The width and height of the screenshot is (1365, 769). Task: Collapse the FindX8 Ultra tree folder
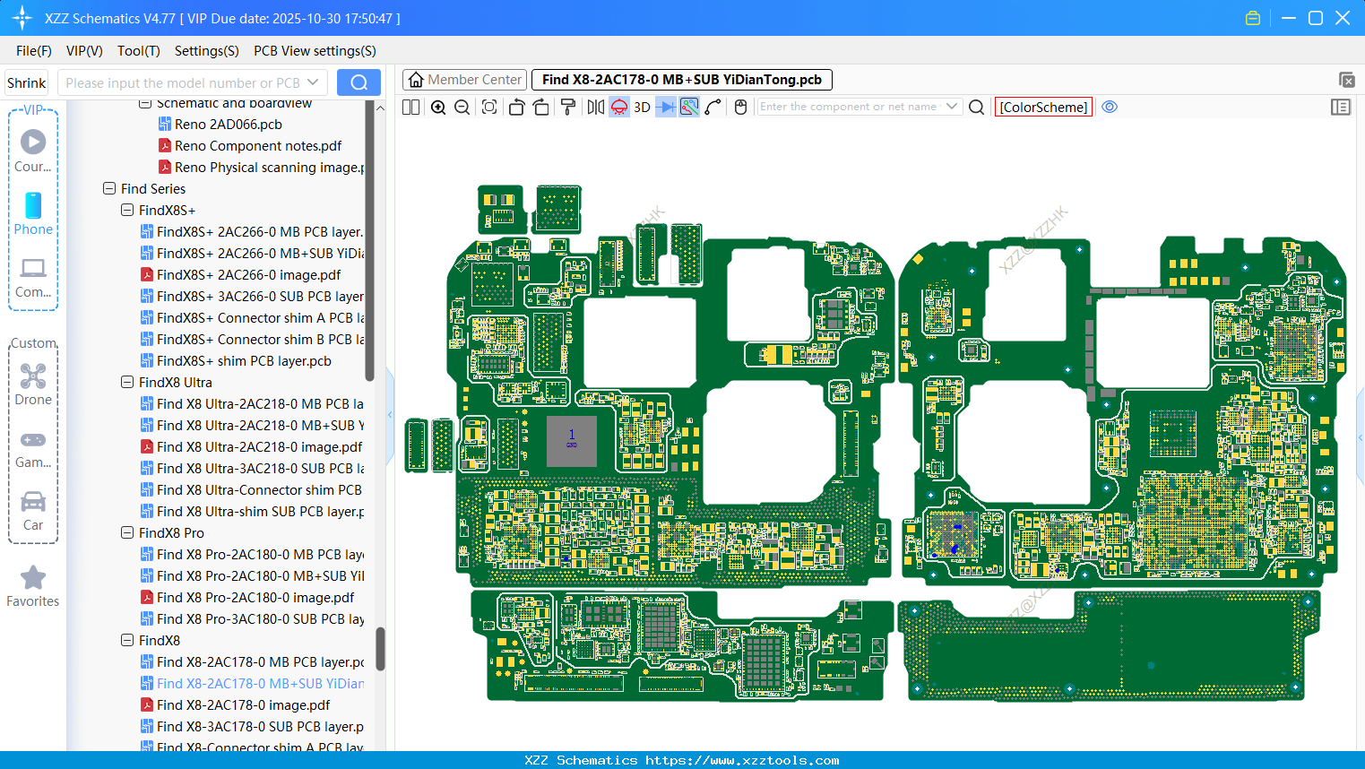[x=127, y=383]
